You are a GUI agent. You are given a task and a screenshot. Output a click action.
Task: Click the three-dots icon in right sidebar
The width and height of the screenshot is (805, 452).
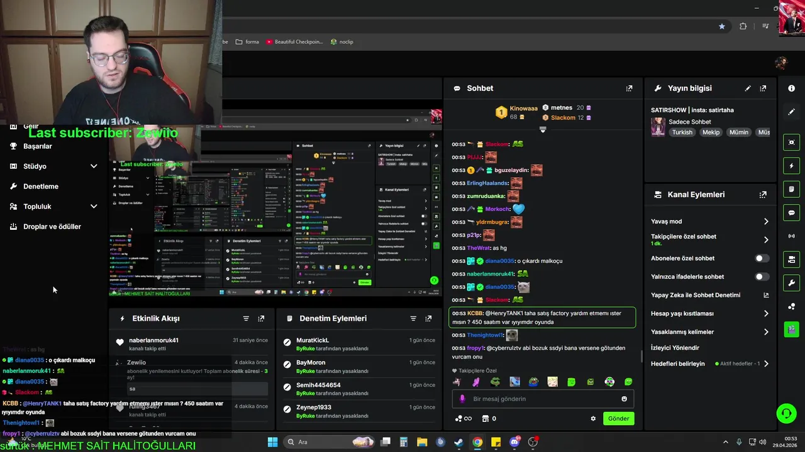pos(791,306)
